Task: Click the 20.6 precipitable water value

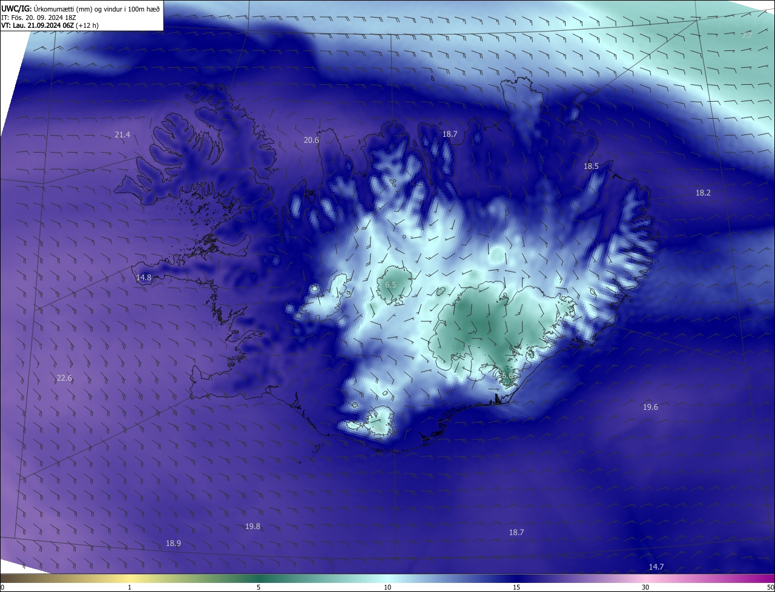Action: pos(311,140)
